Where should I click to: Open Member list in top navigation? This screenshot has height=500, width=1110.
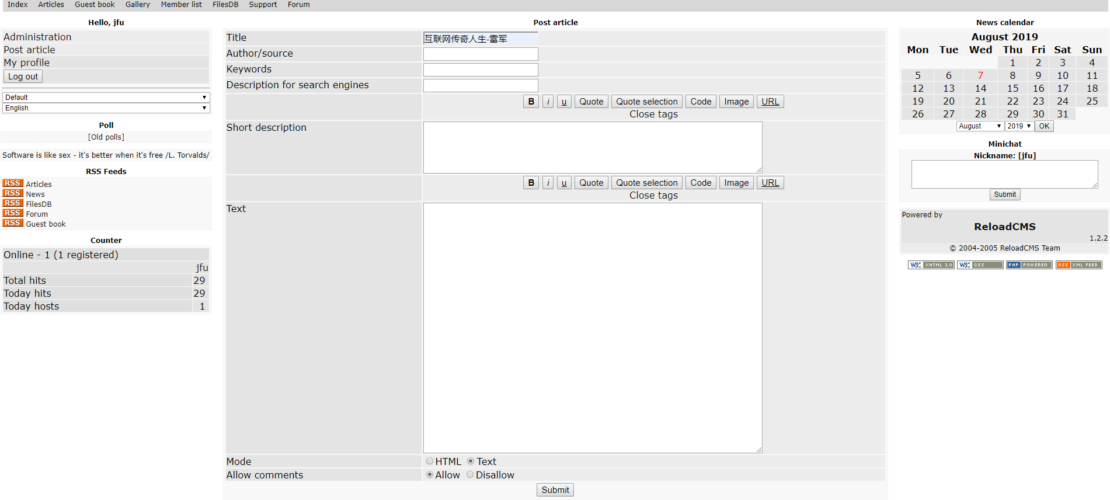click(181, 5)
